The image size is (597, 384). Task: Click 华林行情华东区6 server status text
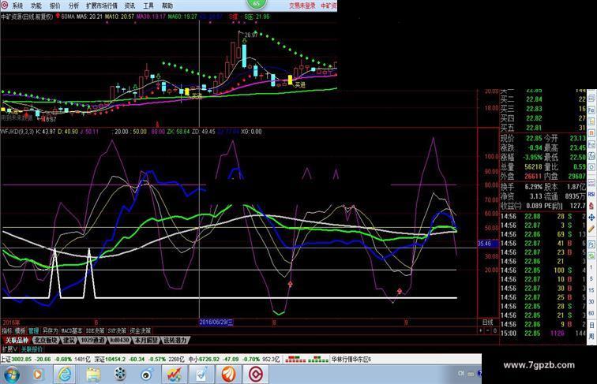tap(351, 359)
